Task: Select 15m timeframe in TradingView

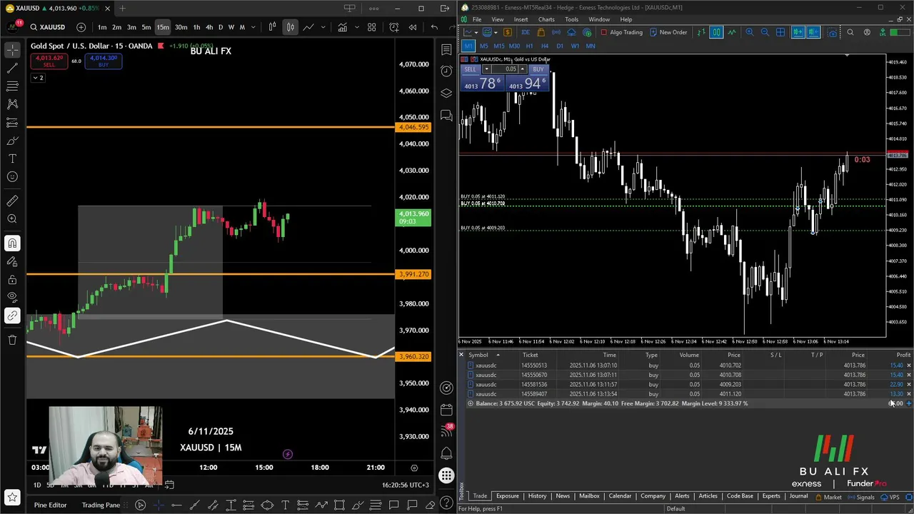Action: tap(163, 27)
